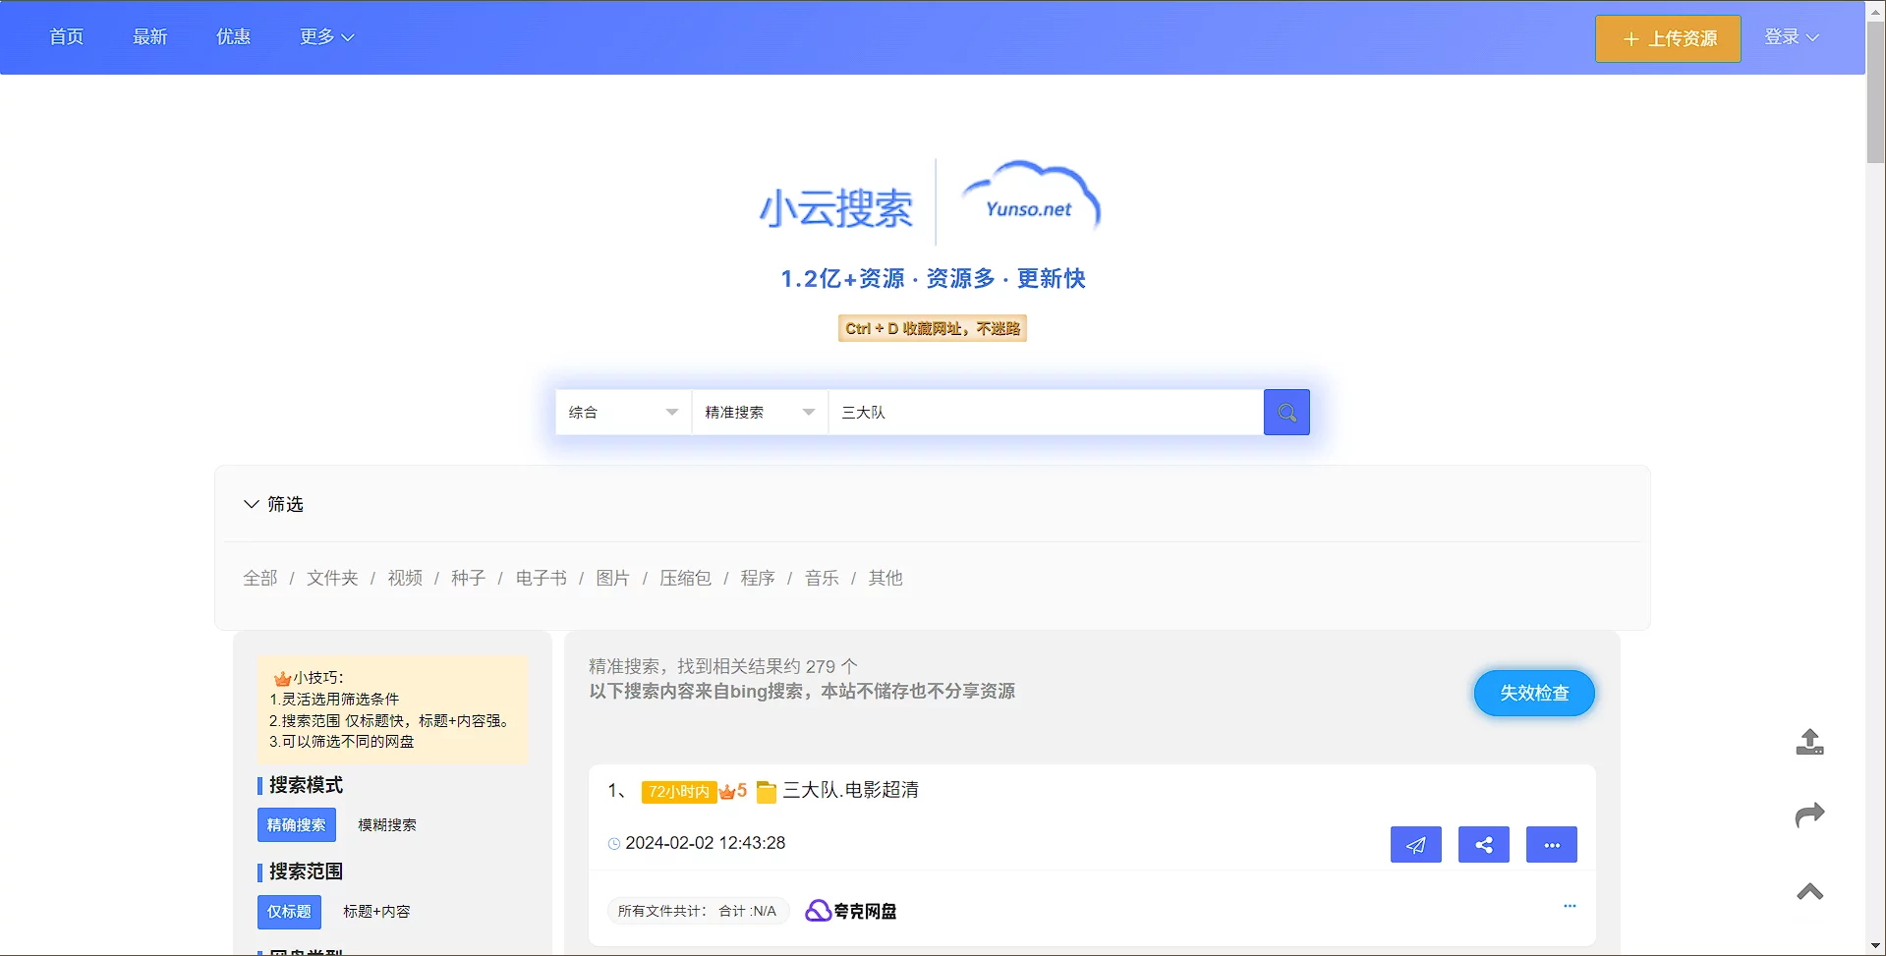The image size is (1886, 956).
Task: Click the 上传资源 upload button
Action: 1668,39
